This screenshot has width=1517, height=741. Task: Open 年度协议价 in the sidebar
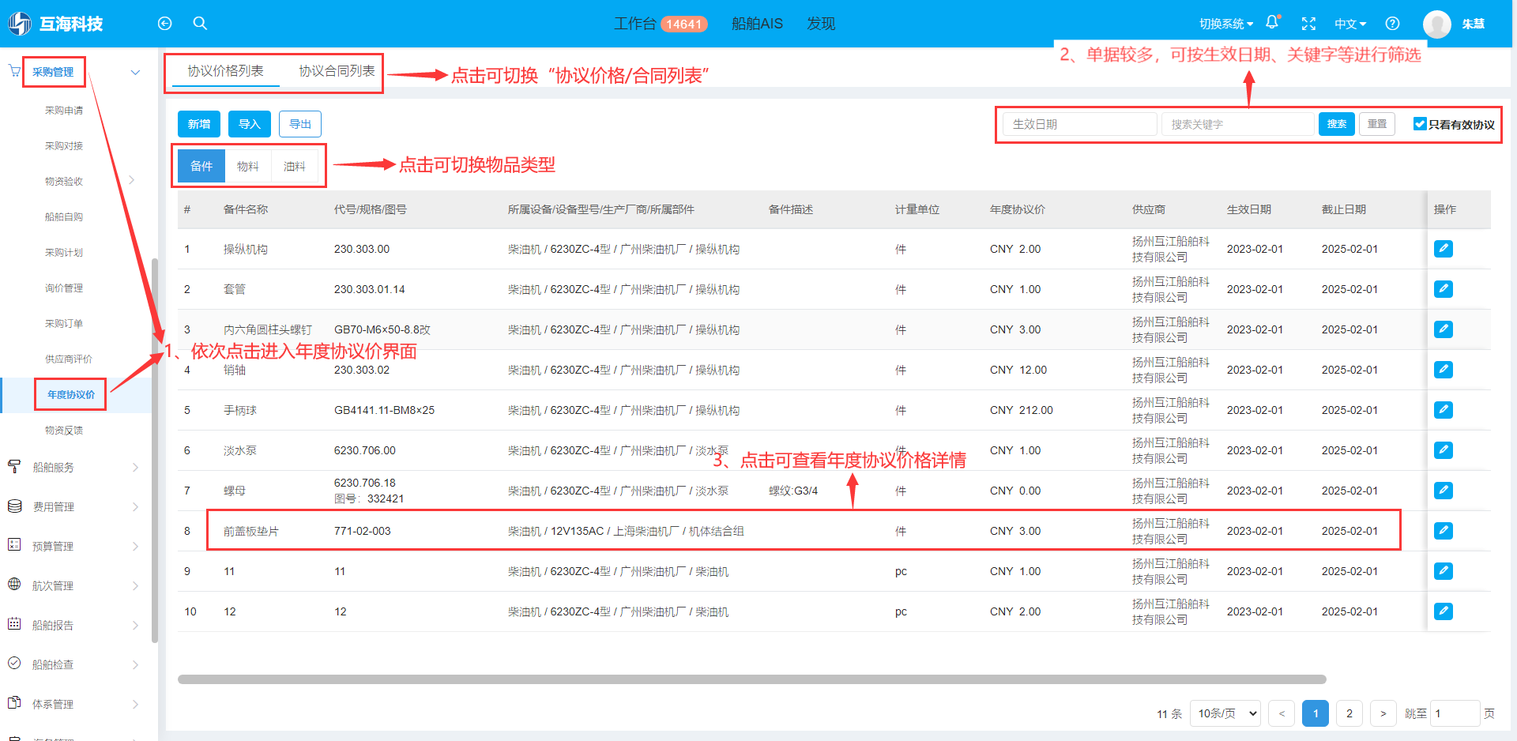(71, 394)
